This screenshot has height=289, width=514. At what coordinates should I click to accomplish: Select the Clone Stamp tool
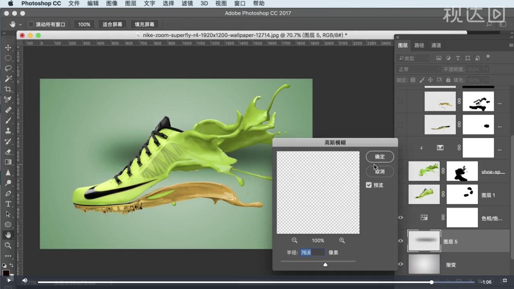click(8, 131)
